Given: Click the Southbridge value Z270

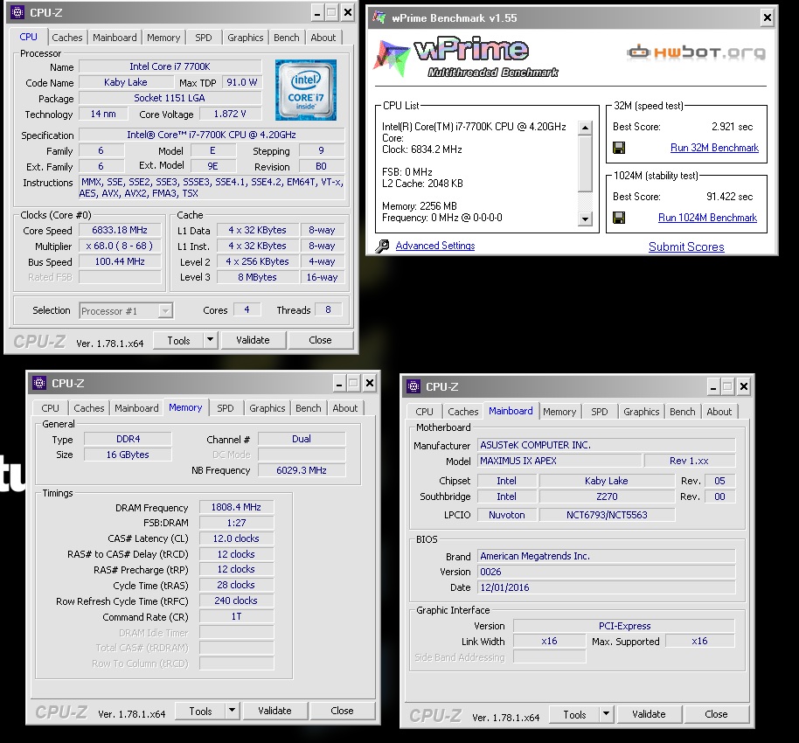Looking at the screenshot, I should (x=607, y=496).
